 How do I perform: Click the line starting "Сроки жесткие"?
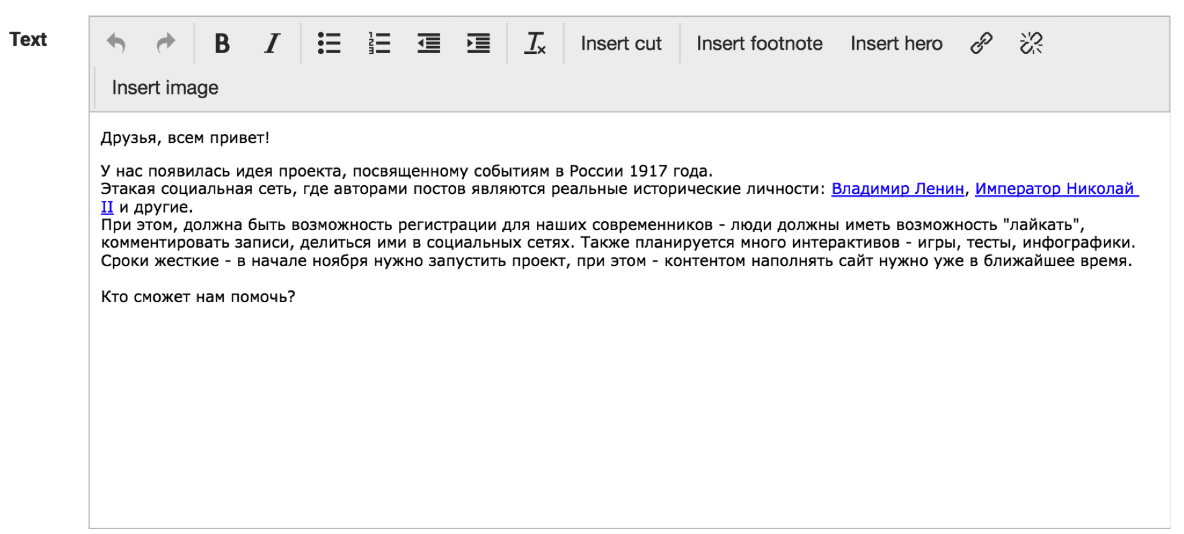pos(616,261)
